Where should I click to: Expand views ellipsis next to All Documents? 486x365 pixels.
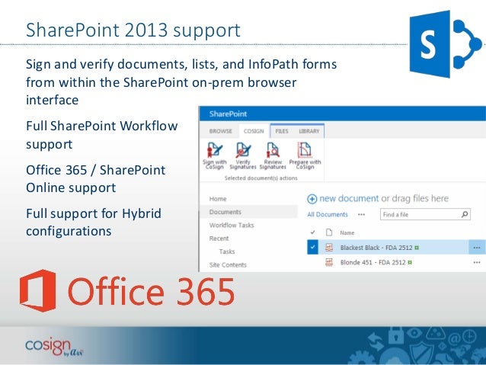(361, 214)
